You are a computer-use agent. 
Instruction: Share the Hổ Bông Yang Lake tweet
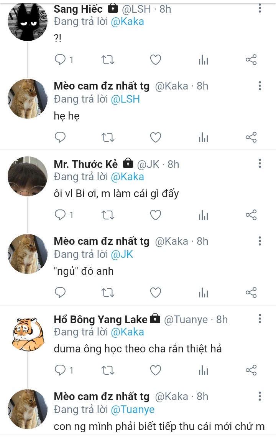pos(251,370)
